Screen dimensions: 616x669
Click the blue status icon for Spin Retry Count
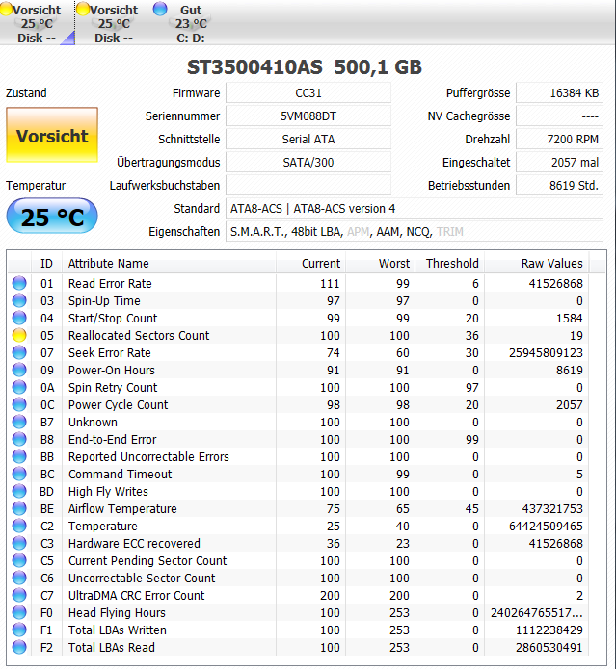pyautogui.click(x=19, y=387)
